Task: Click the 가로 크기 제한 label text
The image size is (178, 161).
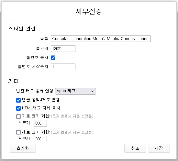Action: 36,116
